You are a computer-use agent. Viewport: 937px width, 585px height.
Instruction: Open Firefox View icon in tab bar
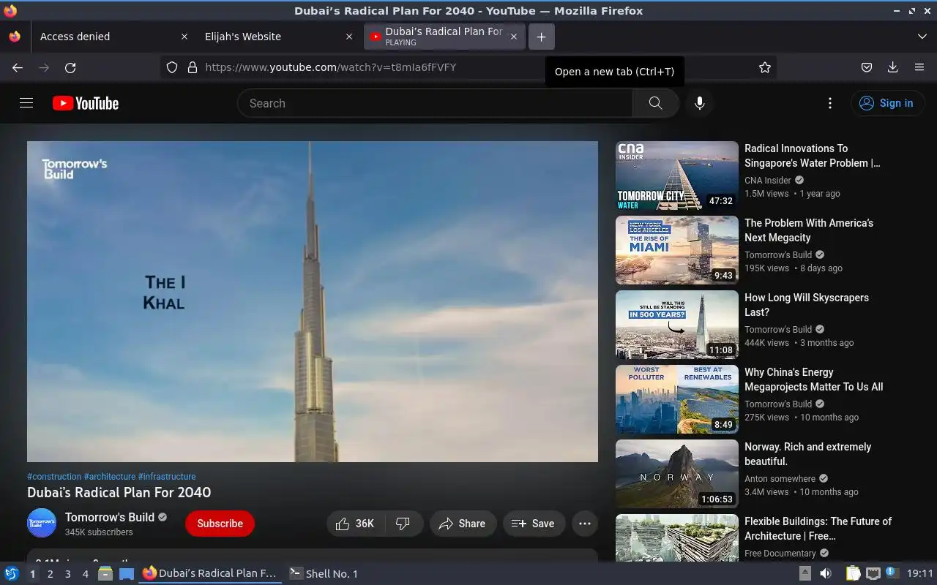point(15,37)
